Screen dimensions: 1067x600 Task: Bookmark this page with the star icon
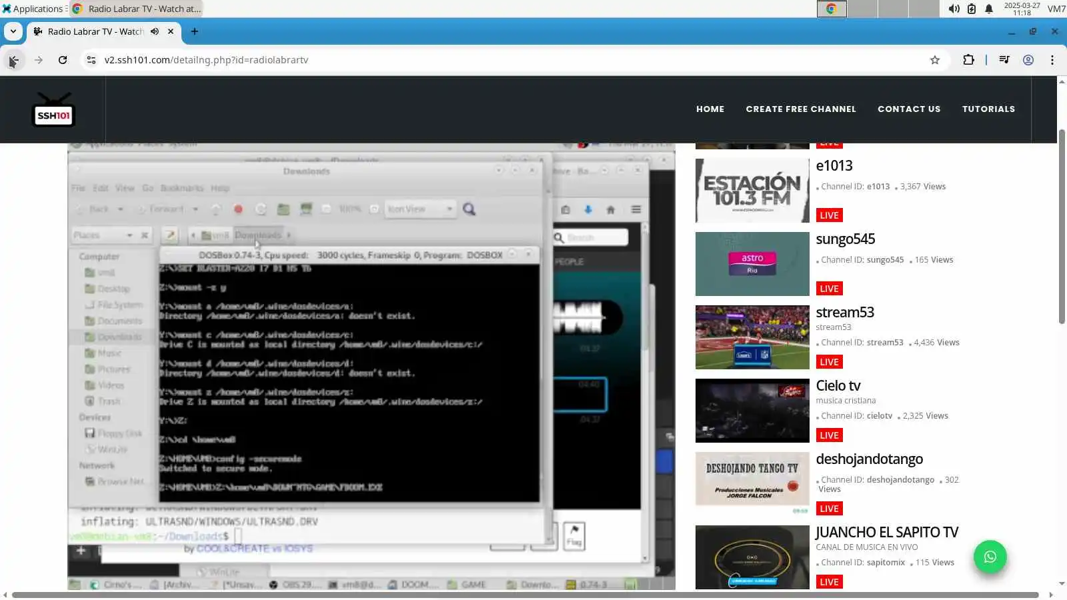(935, 60)
